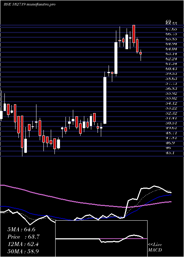Click the 49.61 price label
184x257 pixels.
coord(171,128)
